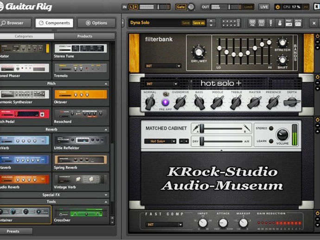Minimize the Fast Comp module
Viewport: 320px width, 240px height.
pyautogui.click(x=317, y=219)
